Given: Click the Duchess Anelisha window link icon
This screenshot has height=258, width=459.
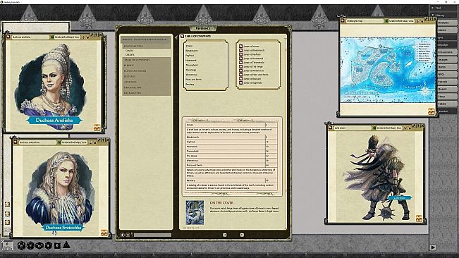Looking at the screenshot, I should pos(8,37).
